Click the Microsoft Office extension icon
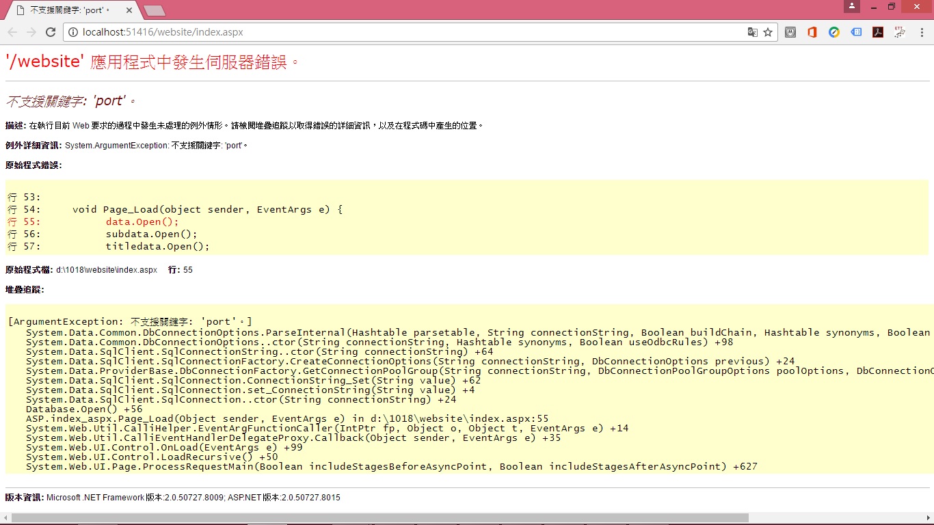This screenshot has height=525, width=934. 813,32
